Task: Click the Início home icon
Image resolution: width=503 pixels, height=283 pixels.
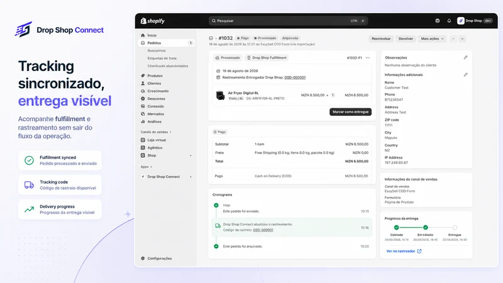Action: point(143,35)
